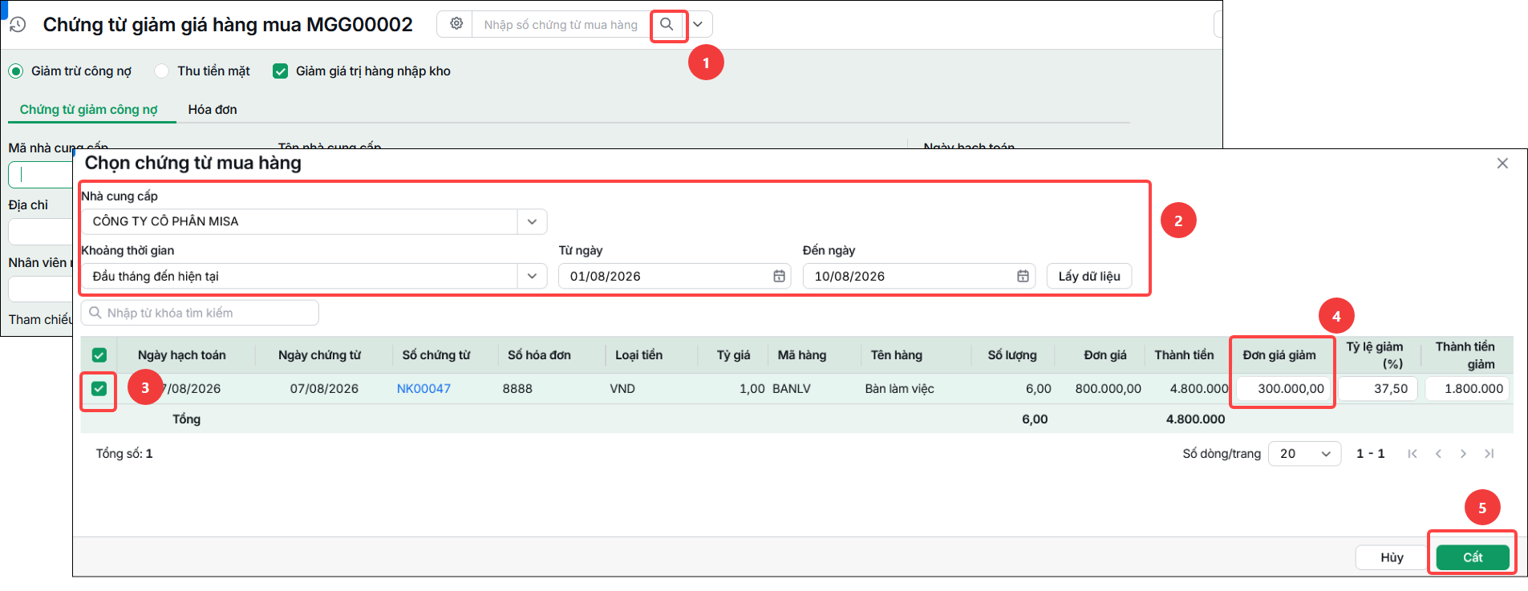Edit the 'Đơn giá giảm' value 300.000,00
Viewport: 1528px width, 591px height.
click(x=1283, y=389)
